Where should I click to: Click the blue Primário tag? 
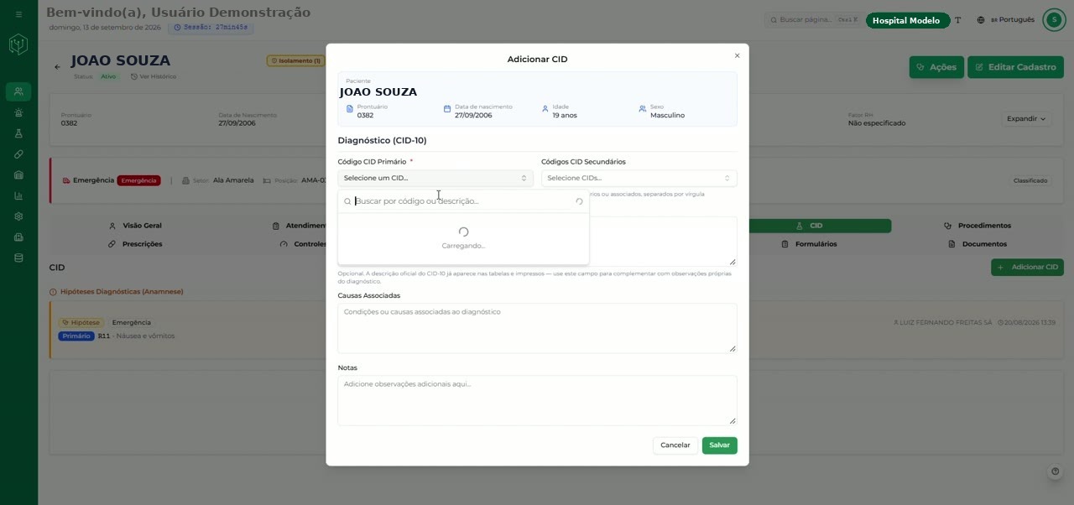(x=76, y=336)
